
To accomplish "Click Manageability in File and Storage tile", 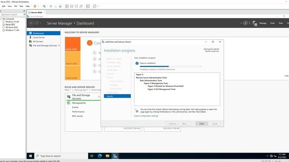I will click(x=79, y=103).
